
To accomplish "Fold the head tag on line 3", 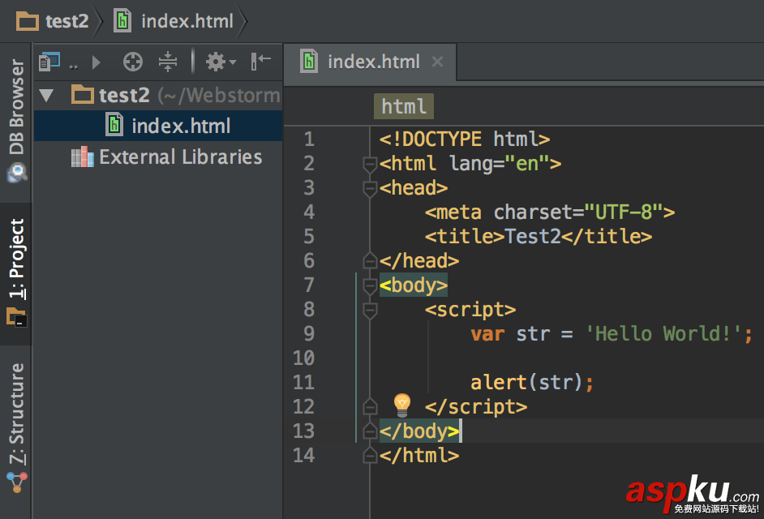I will tap(370, 189).
